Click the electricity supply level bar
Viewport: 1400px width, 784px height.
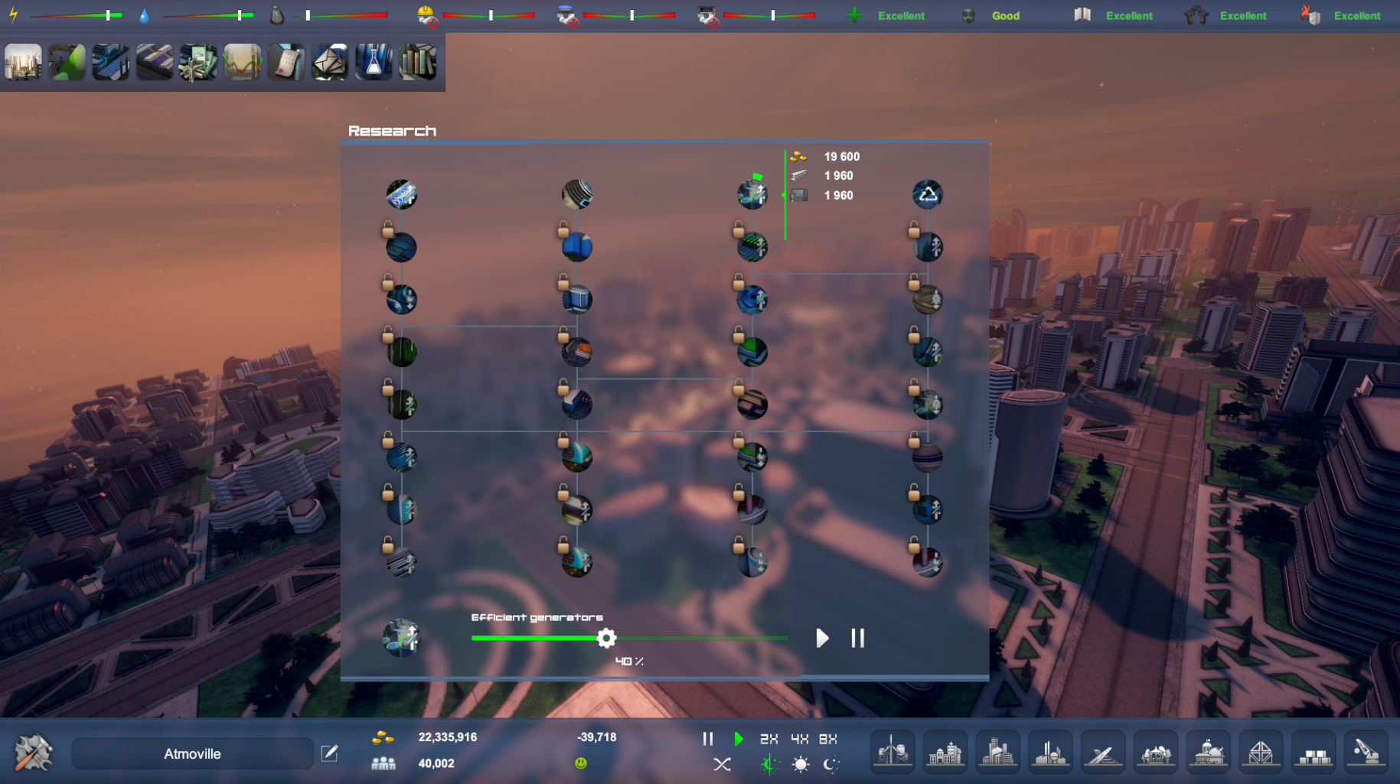pyautogui.click(x=76, y=15)
